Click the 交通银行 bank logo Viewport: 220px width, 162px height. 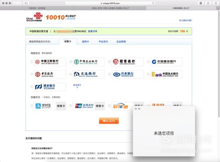click(x=89, y=74)
